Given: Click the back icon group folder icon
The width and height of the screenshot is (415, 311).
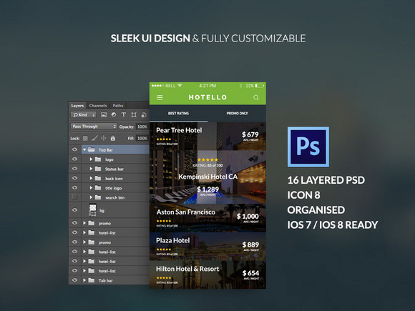Looking at the screenshot, I should point(98,178).
